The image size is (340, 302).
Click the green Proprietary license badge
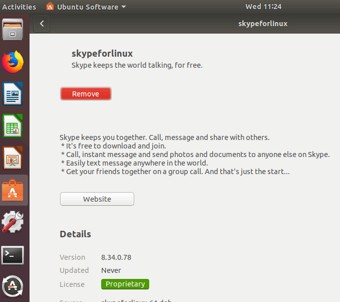pos(125,284)
